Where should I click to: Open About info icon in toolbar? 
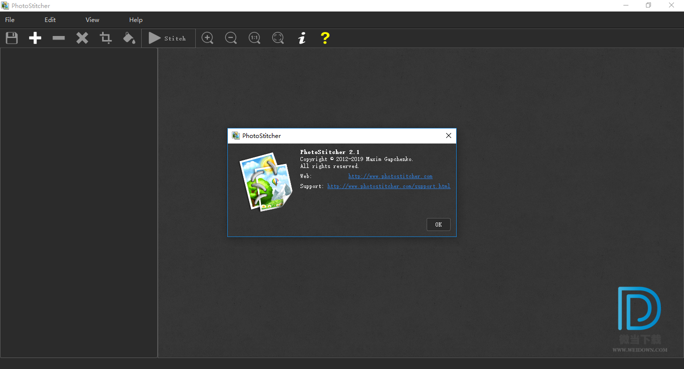pyautogui.click(x=301, y=38)
